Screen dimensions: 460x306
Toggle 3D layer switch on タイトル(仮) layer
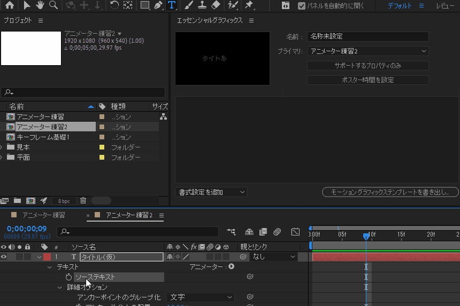[x=226, y=257]
